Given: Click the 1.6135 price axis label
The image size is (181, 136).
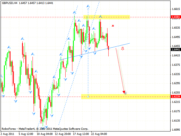Looking at the screenshot, I should tap(176, 121).
